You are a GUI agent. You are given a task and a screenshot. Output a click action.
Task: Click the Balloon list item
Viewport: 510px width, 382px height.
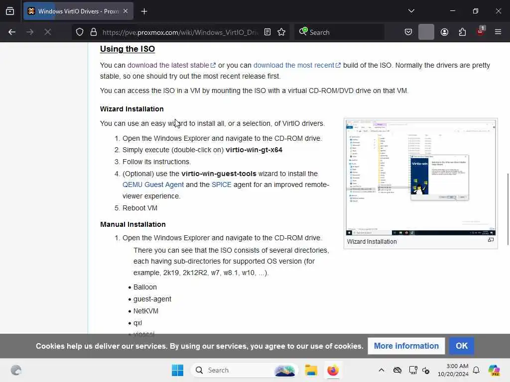[145, 287]
